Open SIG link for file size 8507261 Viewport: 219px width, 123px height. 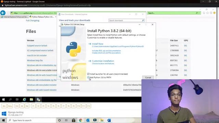pyautogui.click(x=185, y=60)
